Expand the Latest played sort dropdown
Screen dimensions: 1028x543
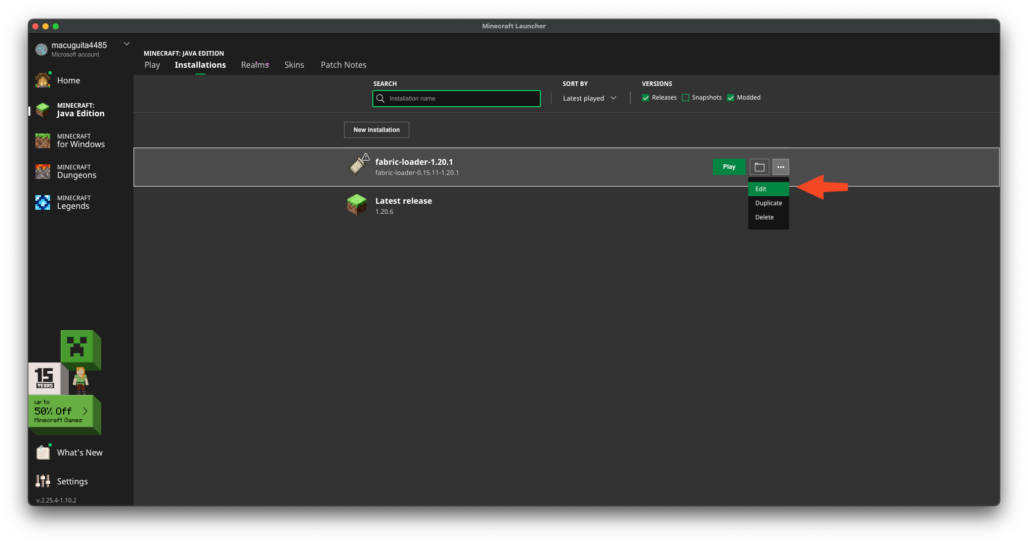[x=589, y=98]
